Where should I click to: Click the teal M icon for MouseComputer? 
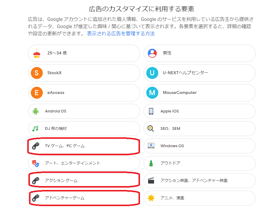click(x=152, y=93)
